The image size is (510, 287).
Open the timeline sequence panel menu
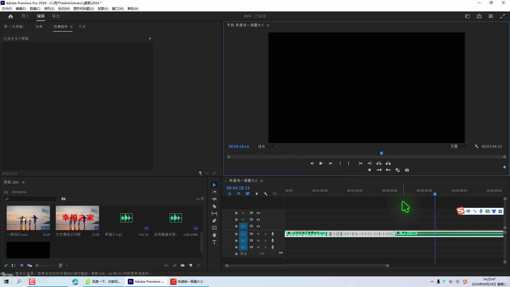coord(262,181)
